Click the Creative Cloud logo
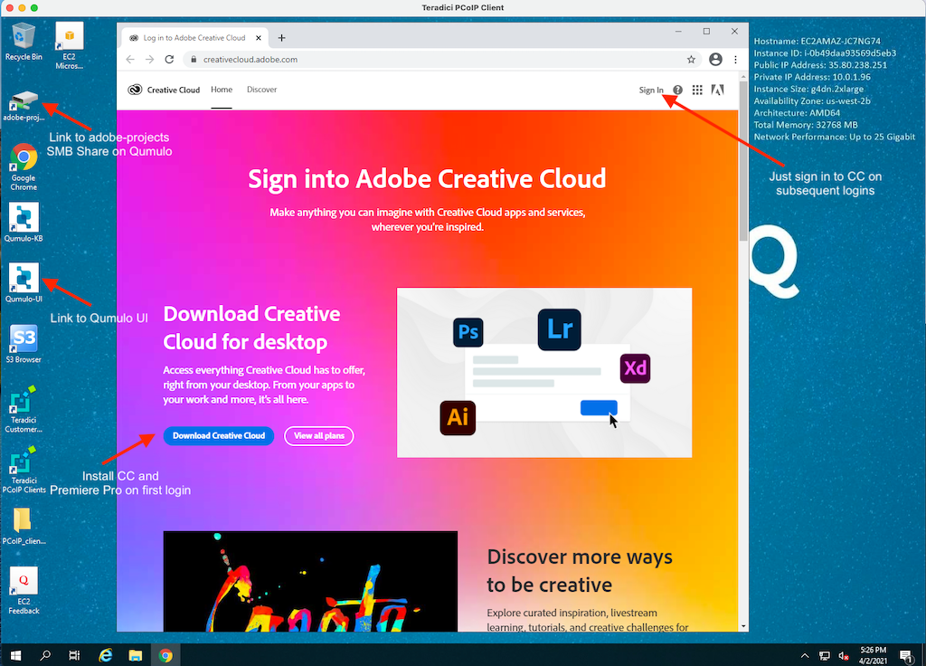Screen dimensions: 926x666 coord(164,90)
